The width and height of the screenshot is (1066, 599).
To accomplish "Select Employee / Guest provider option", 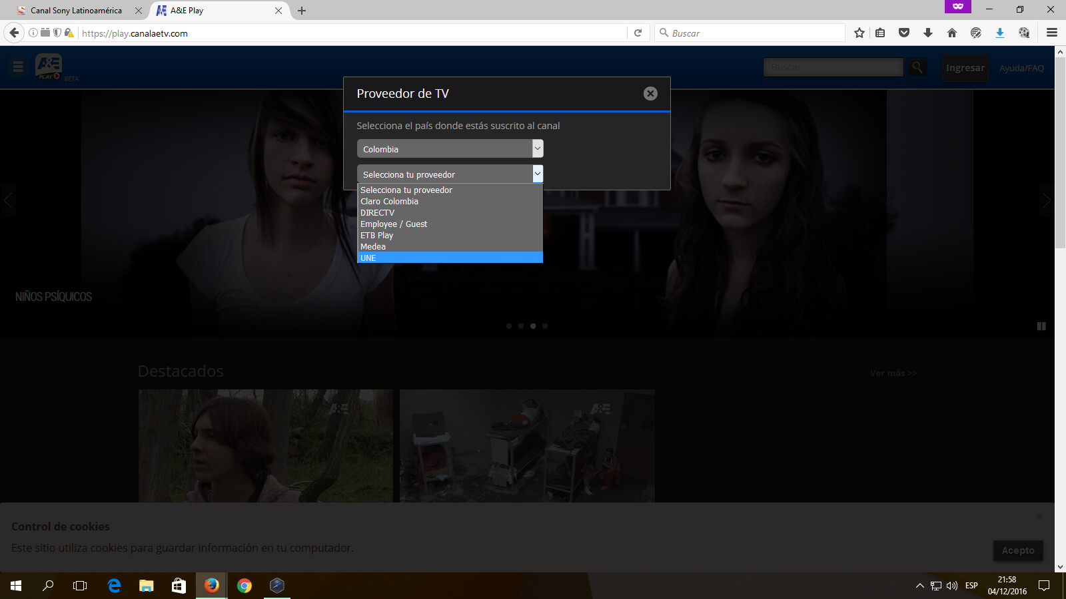I will point(450,224).
